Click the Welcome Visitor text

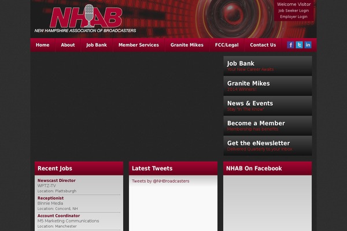click(294, 4)
